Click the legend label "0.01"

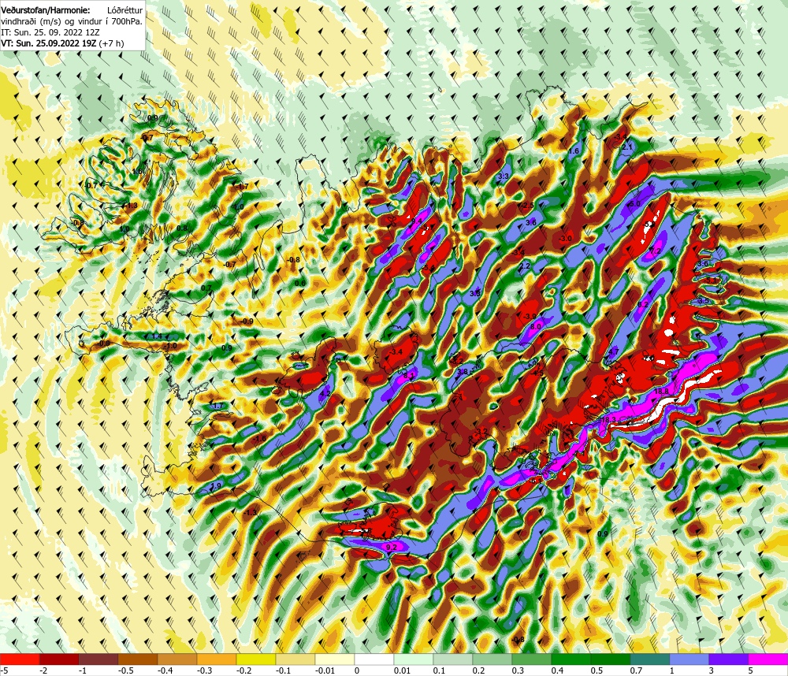pos(402,670)
